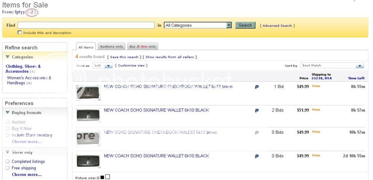Toggle Include Store inventory checkbox

pos(7,135)
